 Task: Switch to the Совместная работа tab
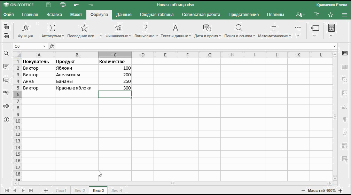201,15
